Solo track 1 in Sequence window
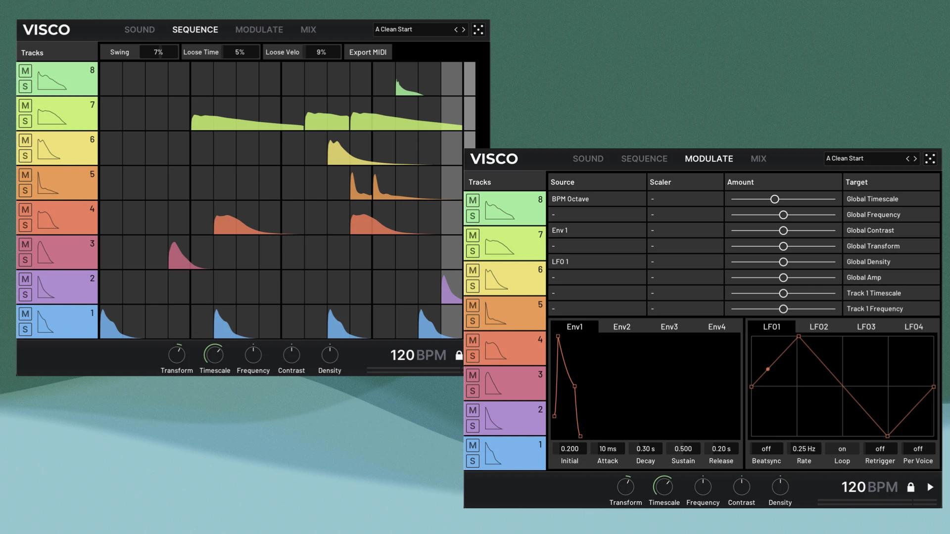The width and height of the screenshot is (950, 534). pyautogui.click(x=25, y=329)
